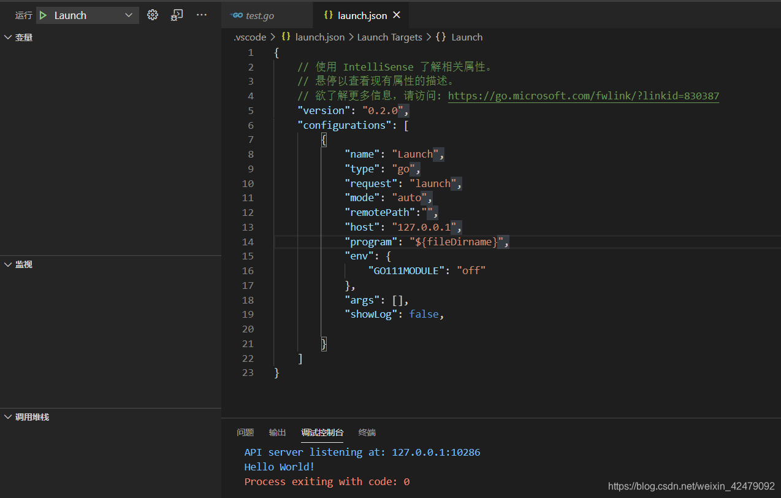Screen dimensions: 781x498
Task: Click line number 14 in the gutter
Action: [x=248, y=242]
